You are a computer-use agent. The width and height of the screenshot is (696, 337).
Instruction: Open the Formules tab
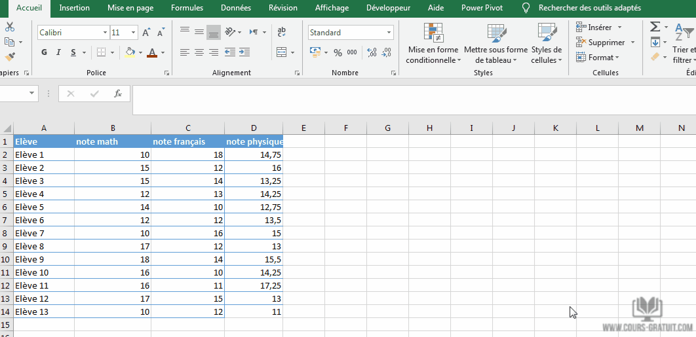click(x=187, y=8)
